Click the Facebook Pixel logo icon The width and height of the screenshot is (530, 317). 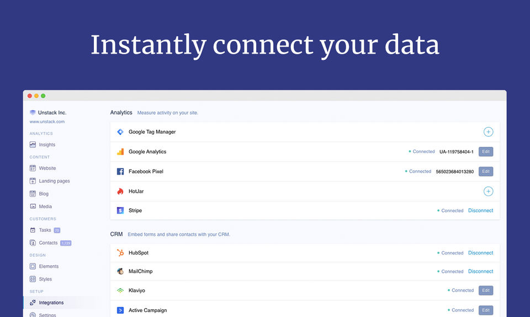pyautogui.click(x=120, y=172)
